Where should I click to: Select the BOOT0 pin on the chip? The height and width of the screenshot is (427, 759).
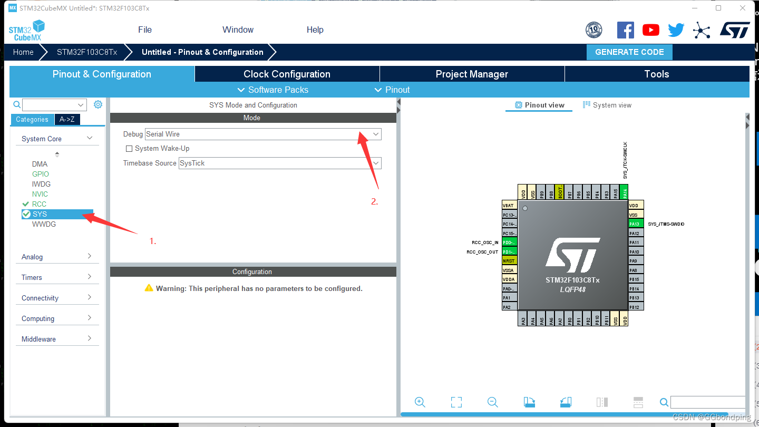coord(560,192)
